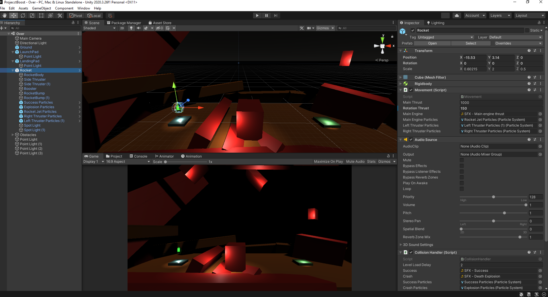Select the Rotate tool
The height and width of the screenshot is (297, 548).
23,15
